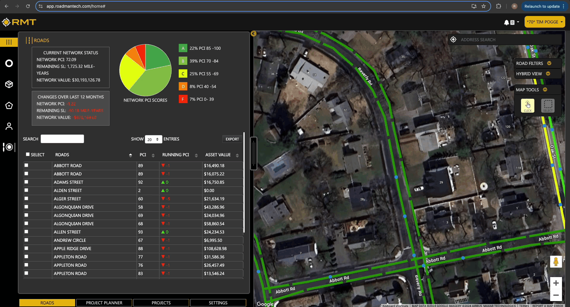Open the Hybrid View dropdown
The height and width of the screenshot is (307, 570).
point(548,73)
